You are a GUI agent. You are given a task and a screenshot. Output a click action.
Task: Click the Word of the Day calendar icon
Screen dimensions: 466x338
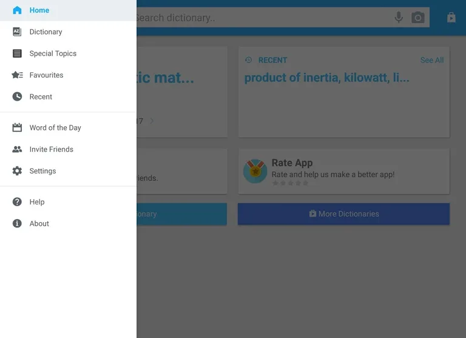[17, 127]
